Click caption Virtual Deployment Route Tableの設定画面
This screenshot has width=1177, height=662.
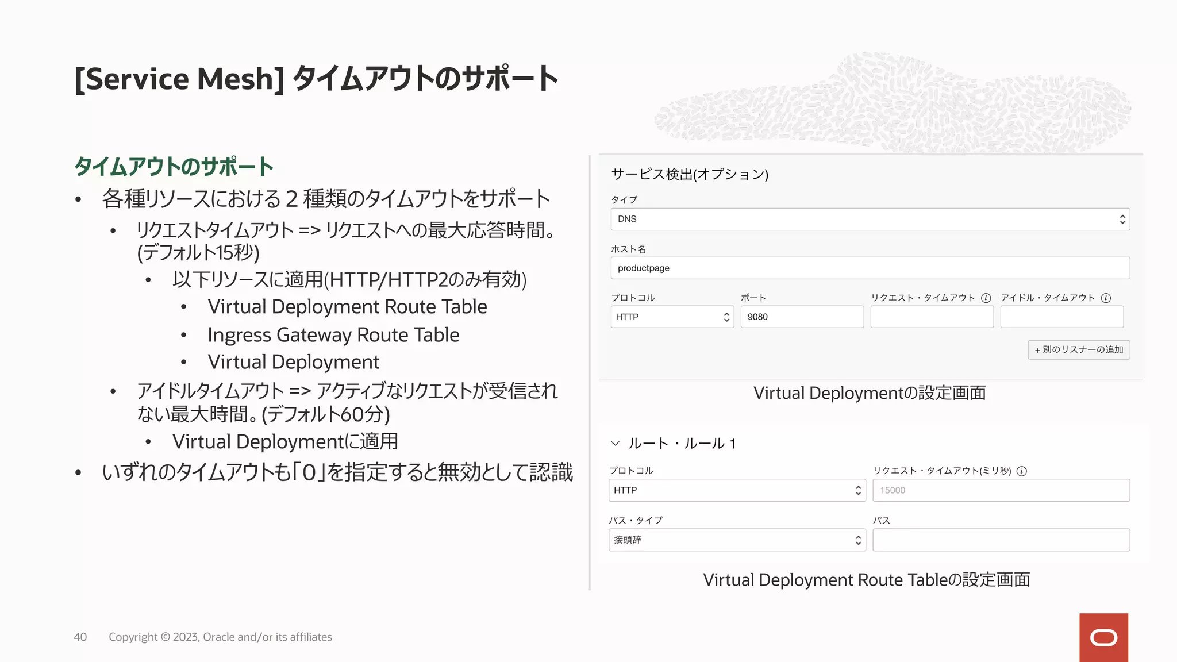point(867,580)
